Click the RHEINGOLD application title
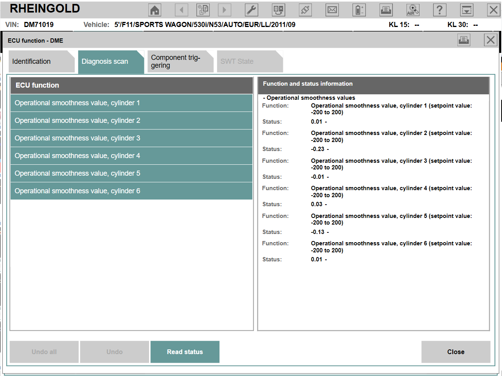 click(45, 9)
